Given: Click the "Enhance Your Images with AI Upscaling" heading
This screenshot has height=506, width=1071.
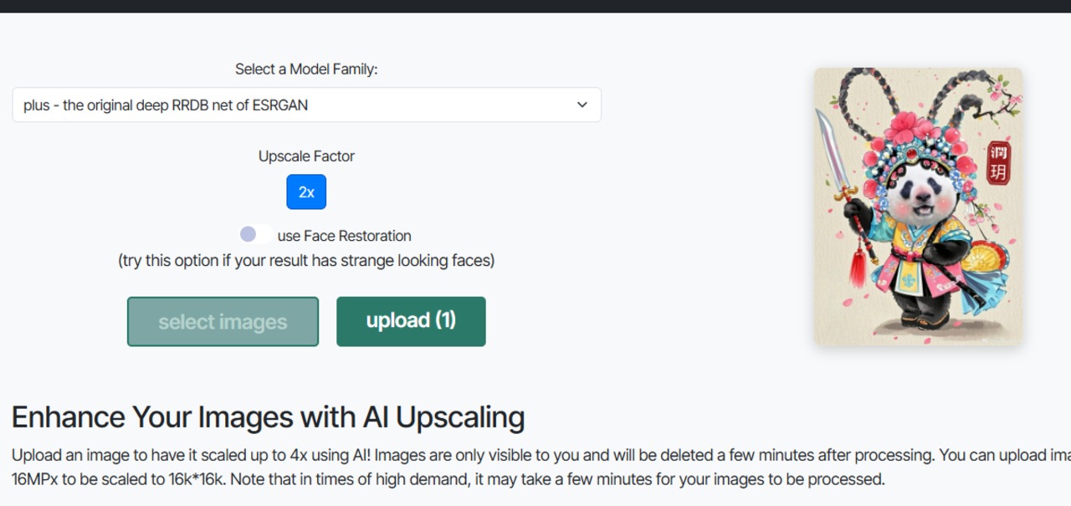Looking at the screenshot, I should [x=268, y=417].
